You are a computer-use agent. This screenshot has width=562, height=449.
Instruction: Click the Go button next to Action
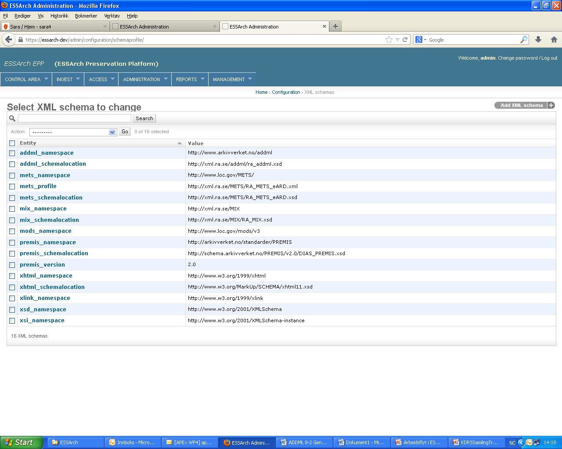[x=125, y=132]
